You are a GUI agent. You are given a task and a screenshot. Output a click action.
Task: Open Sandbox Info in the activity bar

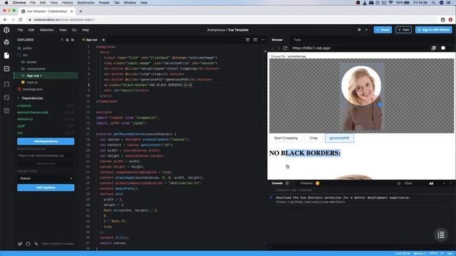point(6,42)
